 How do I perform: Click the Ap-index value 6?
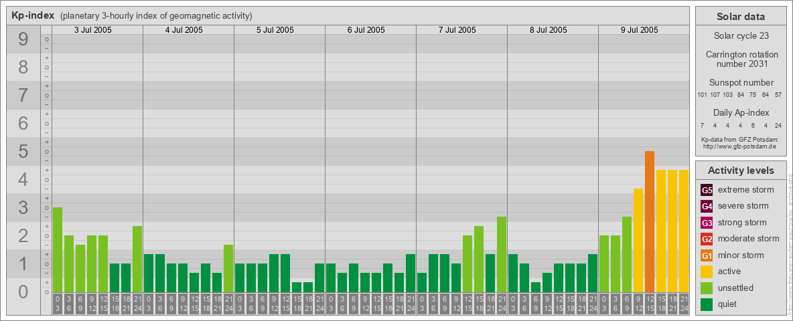pos(753,125)
